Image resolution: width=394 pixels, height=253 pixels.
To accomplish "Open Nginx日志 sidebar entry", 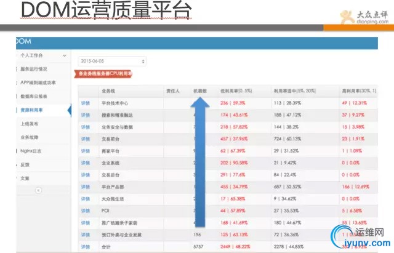I will 31,151.
